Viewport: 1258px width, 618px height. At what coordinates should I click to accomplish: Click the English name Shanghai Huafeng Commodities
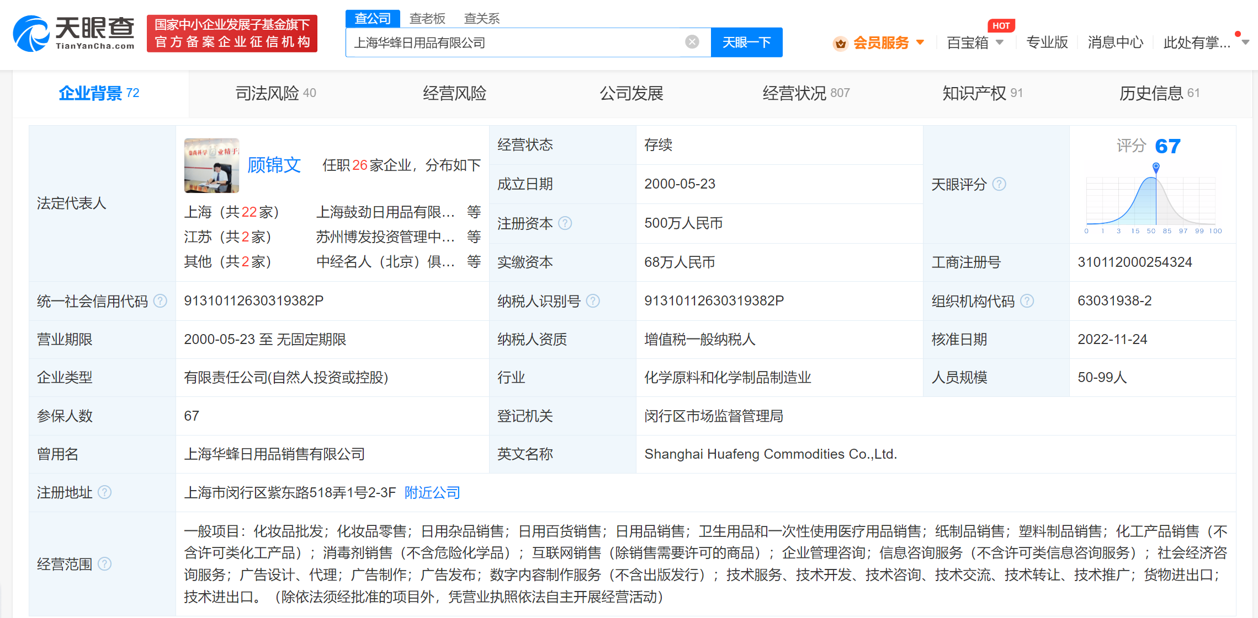tap(771, 454)
